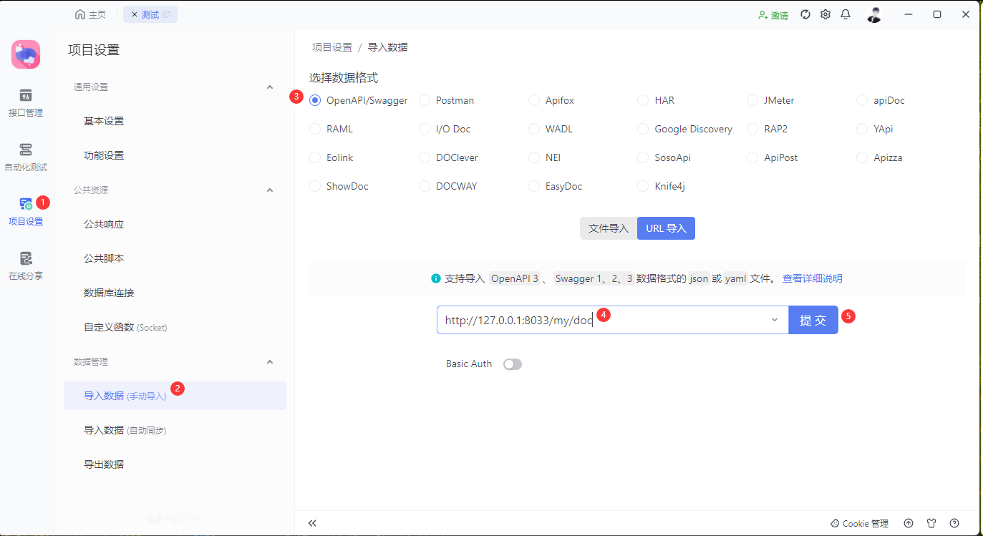Open the 查看详细说明 link
This screenshot has height=536, width=983.
(812, 278)
